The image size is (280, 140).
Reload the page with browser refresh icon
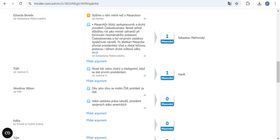click(x=21, y=3)
